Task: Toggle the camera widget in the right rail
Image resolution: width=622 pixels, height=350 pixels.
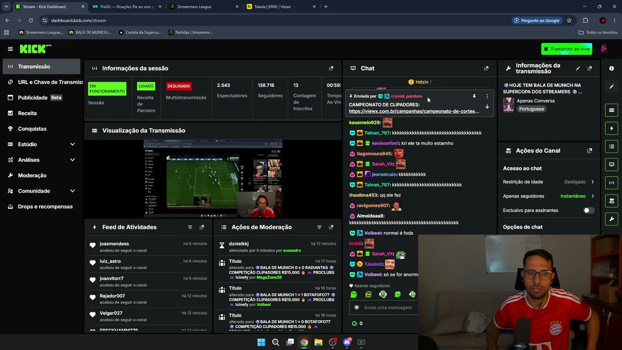Action: pos(611,201)
